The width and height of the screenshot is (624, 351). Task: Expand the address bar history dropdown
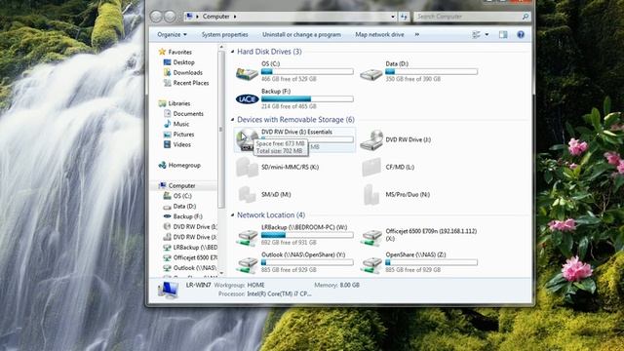pyautogui.click(x=393, y=17)
